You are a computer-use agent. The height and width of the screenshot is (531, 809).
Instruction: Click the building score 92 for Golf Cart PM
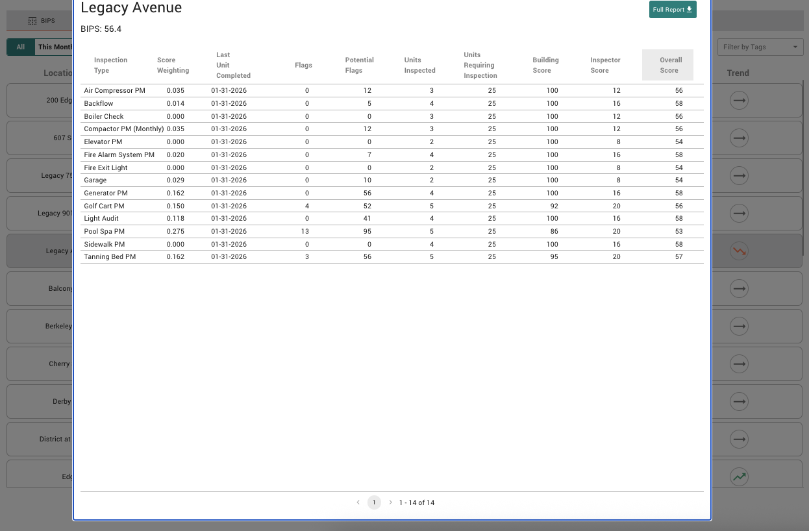[554, 206]
